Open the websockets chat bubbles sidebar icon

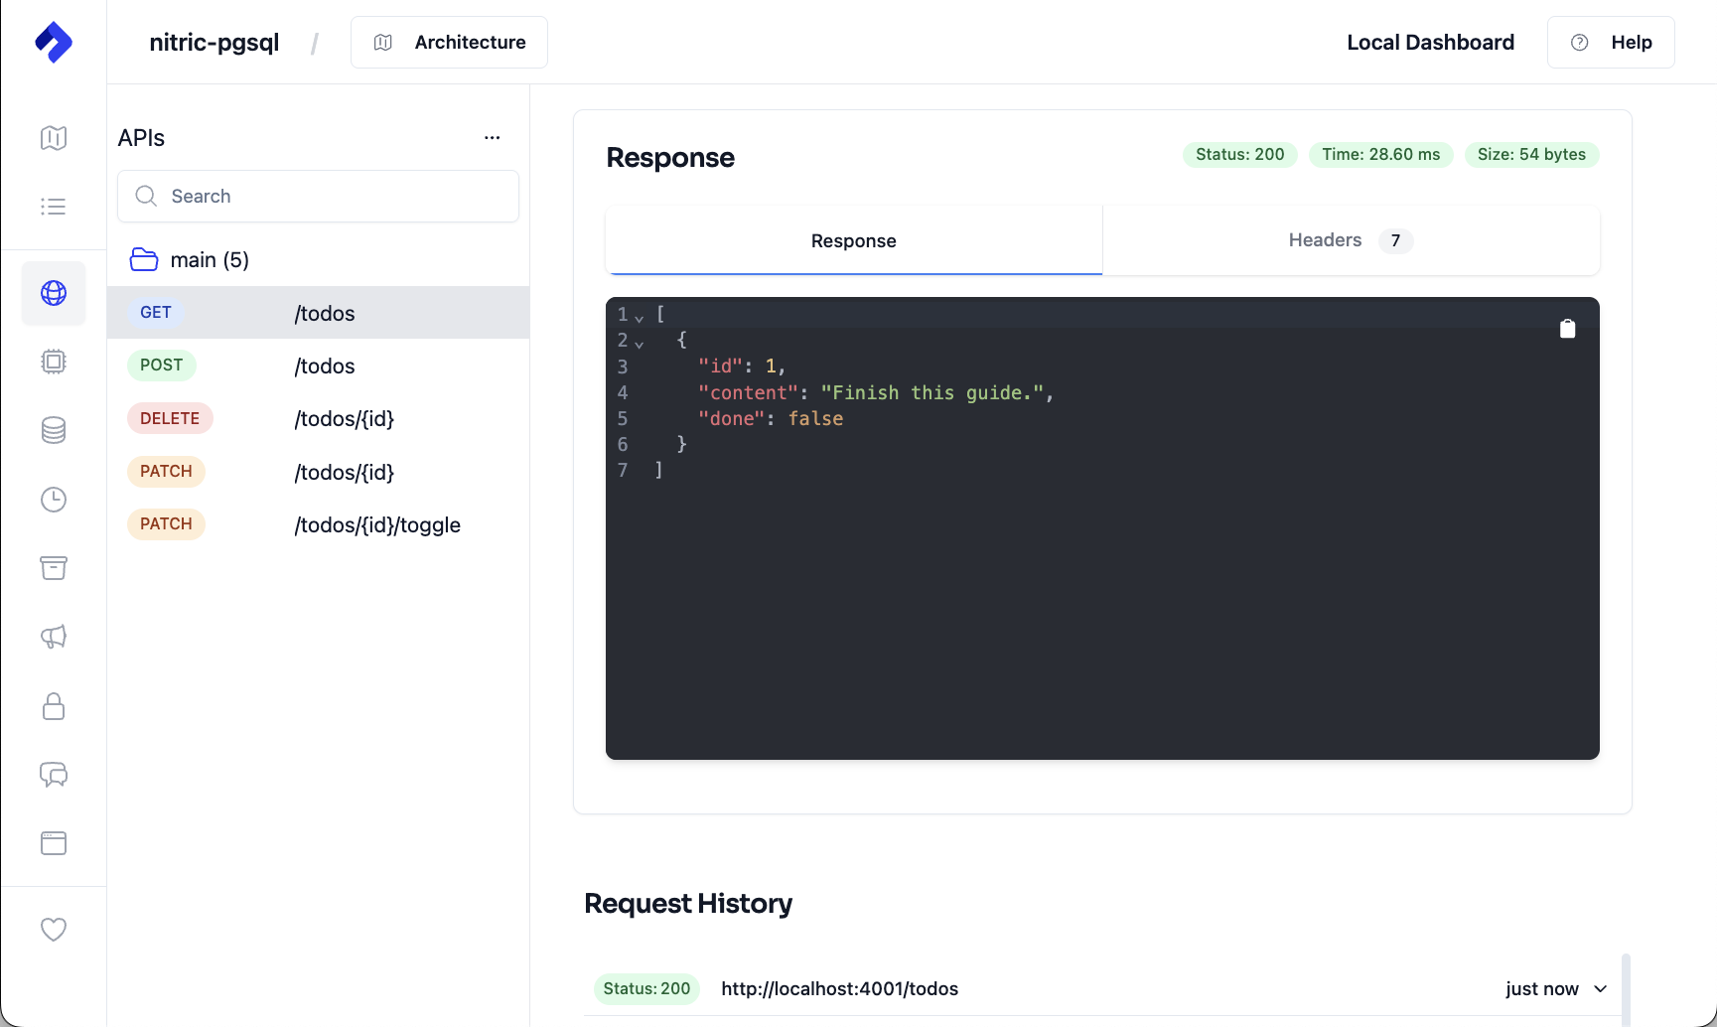54,775
